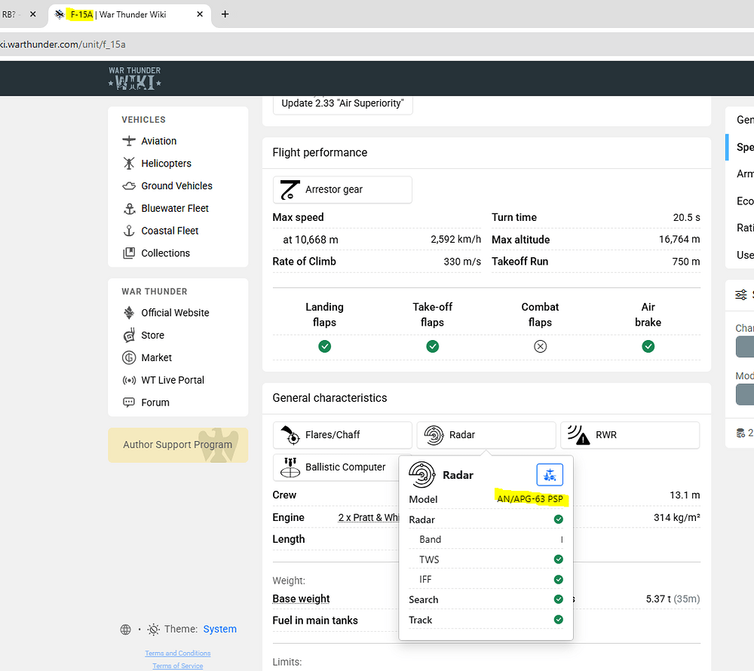Click the blue aircraft button in Radar popup
The height and width of the screenshot is (671, 754).
pyautogui.click(x=550, y=475)
